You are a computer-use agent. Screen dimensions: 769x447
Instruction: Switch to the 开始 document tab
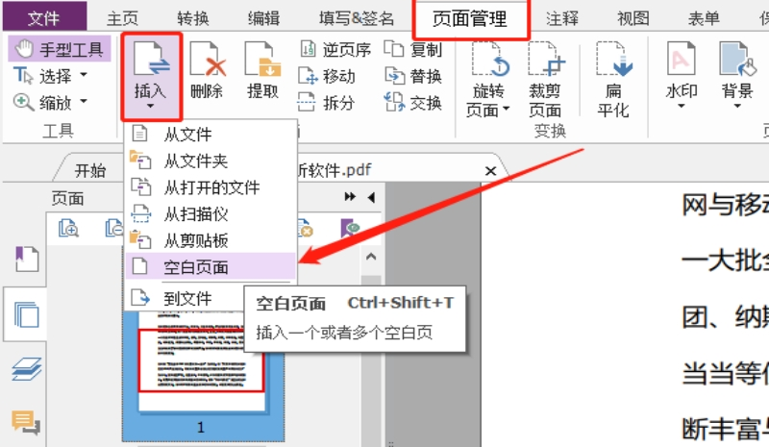(90, 170)
